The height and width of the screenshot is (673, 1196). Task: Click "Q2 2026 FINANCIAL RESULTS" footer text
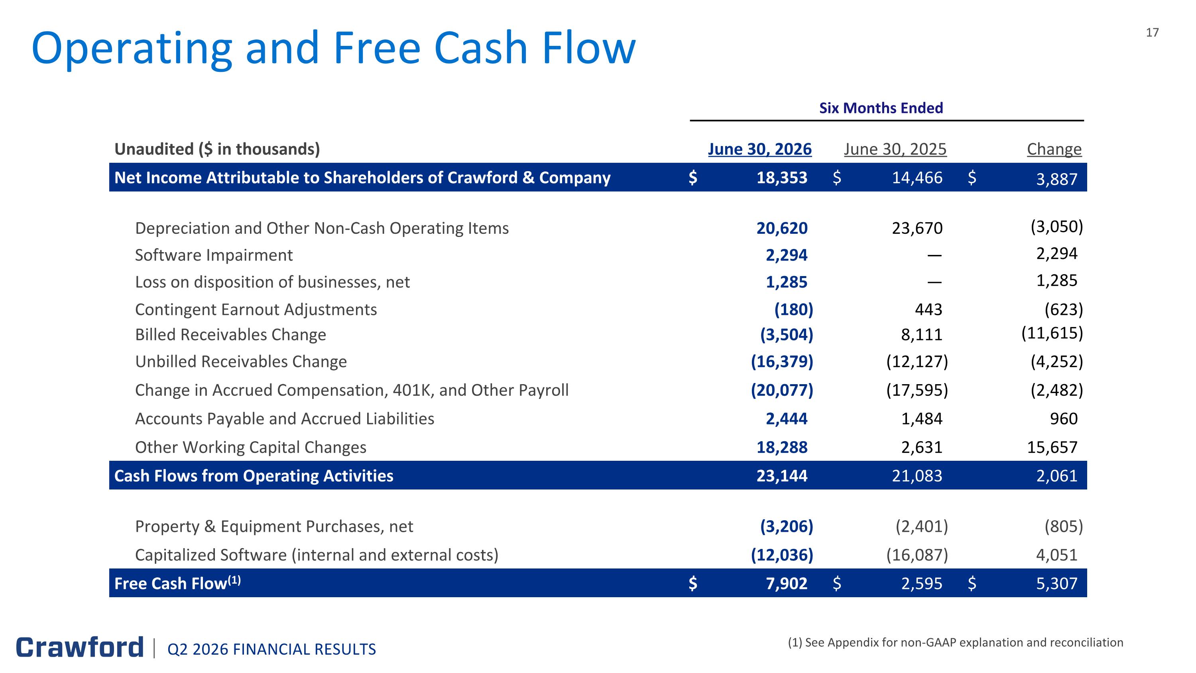271,649
